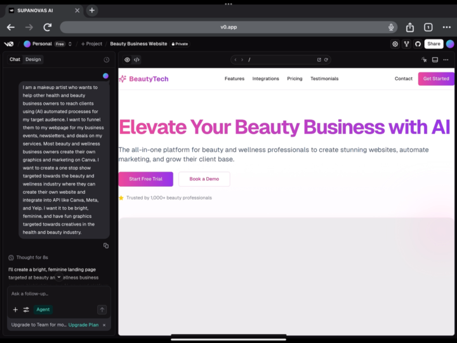Toggle the console panel layout icon
The image size is (457, 343).
point(435,60)
